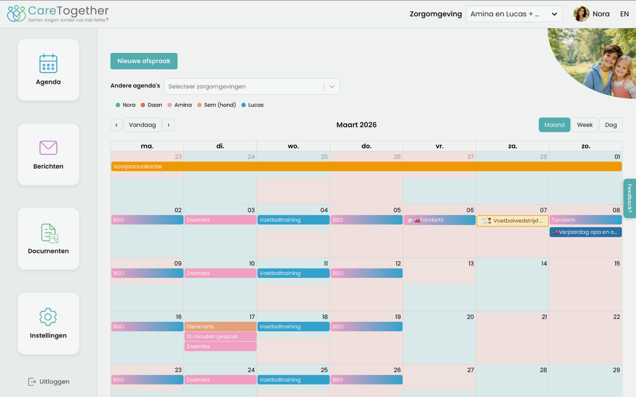Open the orange Voorjaarsvakantie event bar
This screenshot has width=636, height=397.
click(367, 167)
